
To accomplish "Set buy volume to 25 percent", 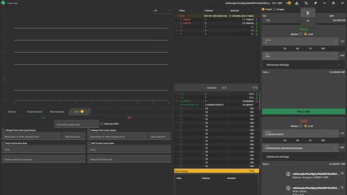I will pyautogui.click(x=285, y=48).
